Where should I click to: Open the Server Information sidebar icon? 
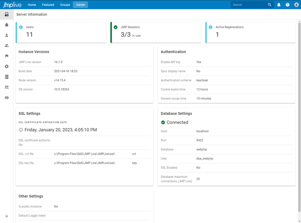(7, 14)
